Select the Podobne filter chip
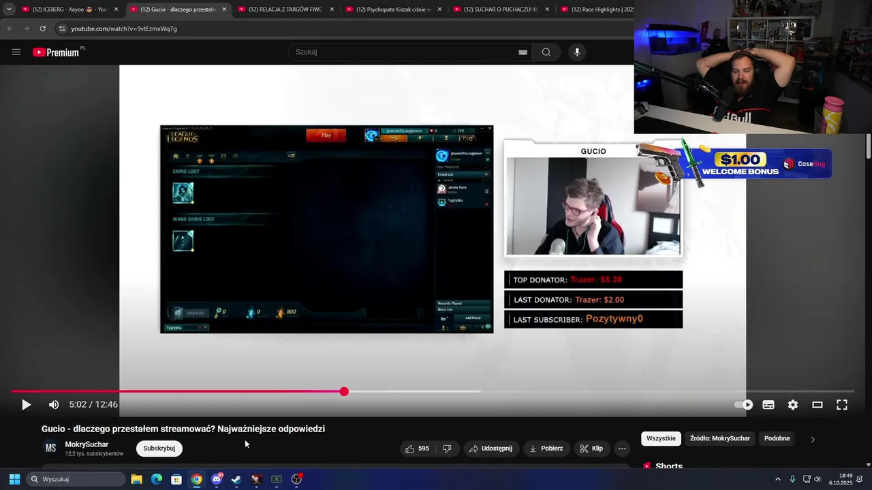The image size is (872, 490). [x=777, y=438]
